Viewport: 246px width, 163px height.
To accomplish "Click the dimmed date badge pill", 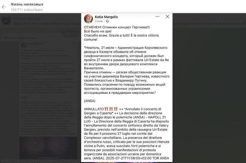I will (x=70, y=34).
